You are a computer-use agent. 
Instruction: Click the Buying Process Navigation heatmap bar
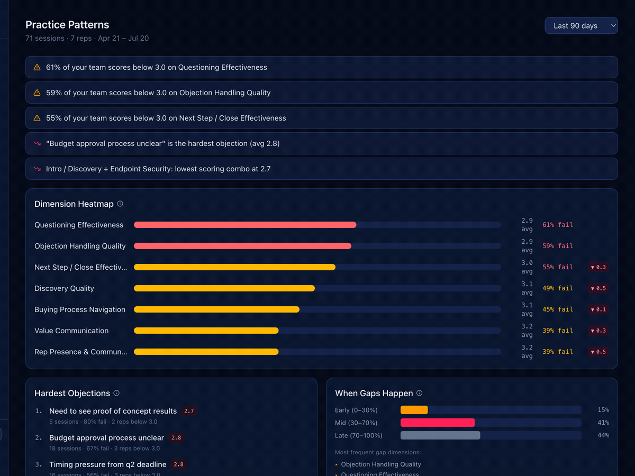click(x=317, y=309)
